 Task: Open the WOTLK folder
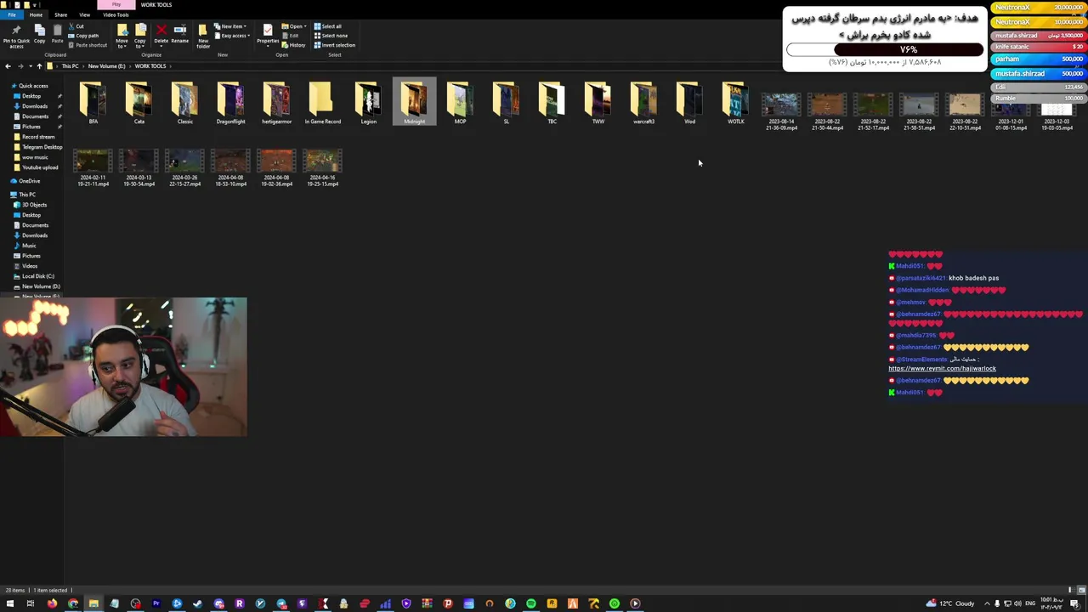[735, 102]
